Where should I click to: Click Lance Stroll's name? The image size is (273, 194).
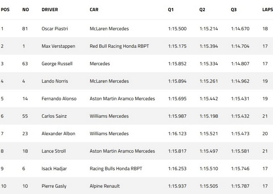point(54,151)
